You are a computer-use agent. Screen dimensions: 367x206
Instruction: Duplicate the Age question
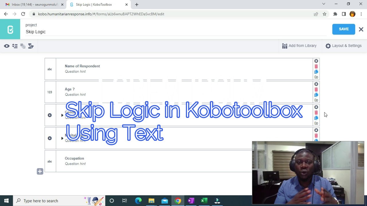click(x=316, y=95)
